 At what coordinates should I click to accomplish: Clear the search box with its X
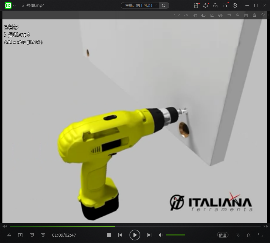coord(156,5)
